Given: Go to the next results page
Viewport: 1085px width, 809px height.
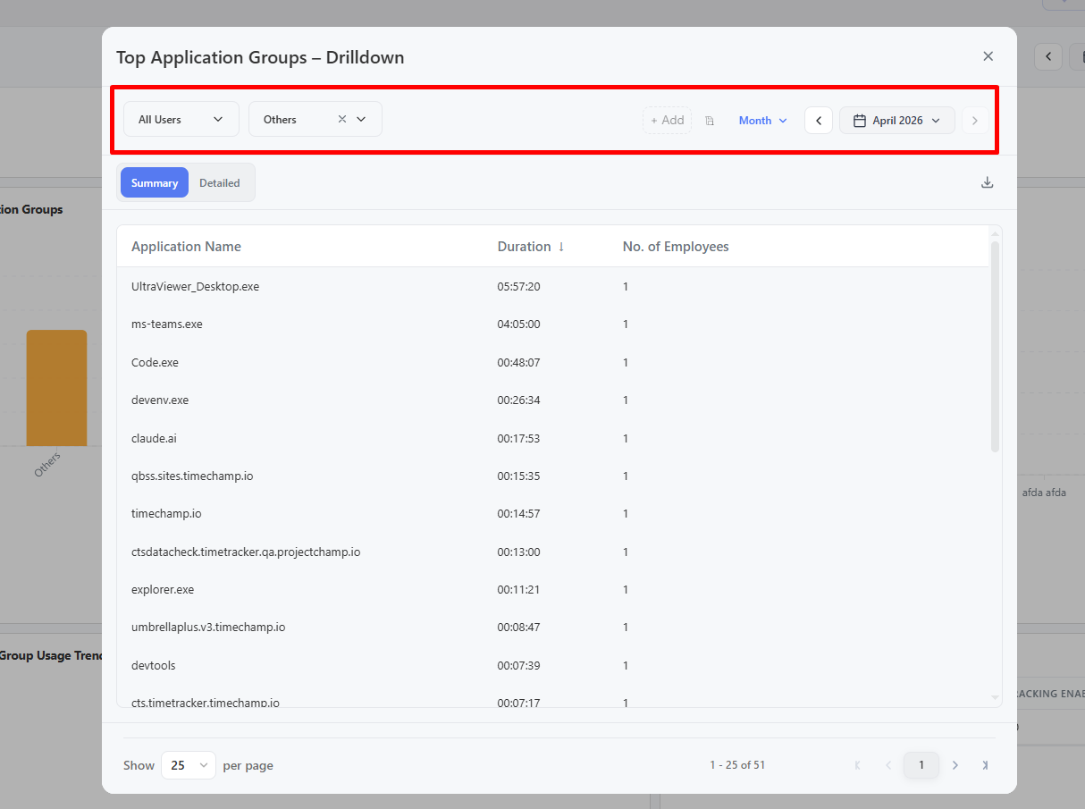Looking at the screenshot, I should 955,765.
